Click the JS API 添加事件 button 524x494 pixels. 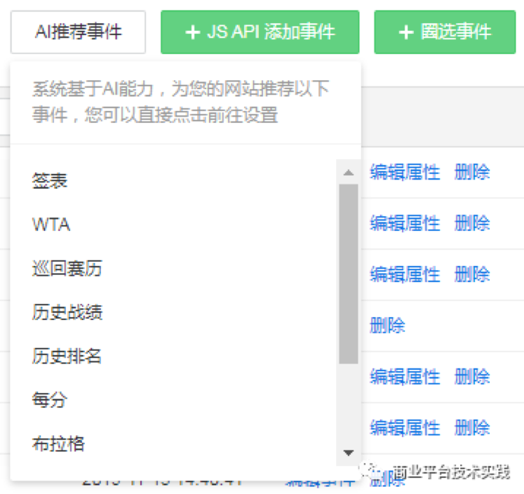260,32
